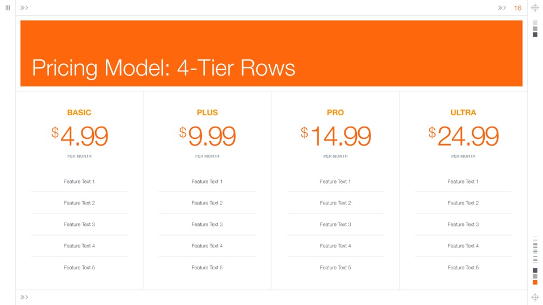This screenshot has height=305, width=543.
Task: Click the top-left triple chevron icon
Action: coord(24,8)
